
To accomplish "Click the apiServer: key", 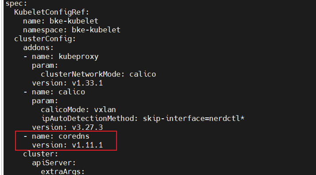I will 54,163.
